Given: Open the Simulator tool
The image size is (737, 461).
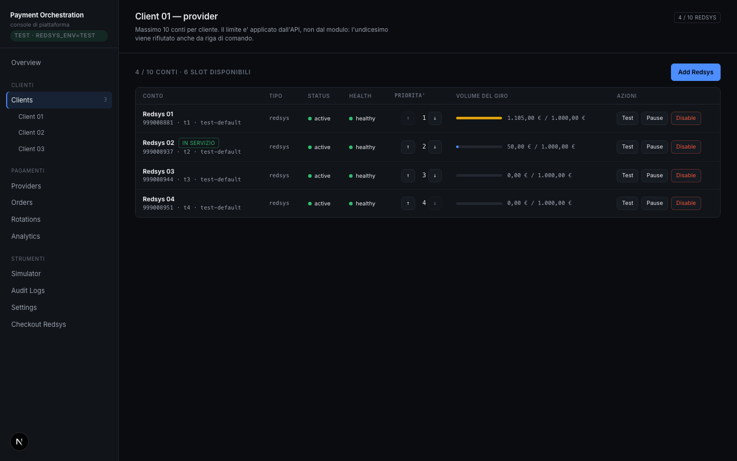Looking at the screenshot, I should [59, 274].
